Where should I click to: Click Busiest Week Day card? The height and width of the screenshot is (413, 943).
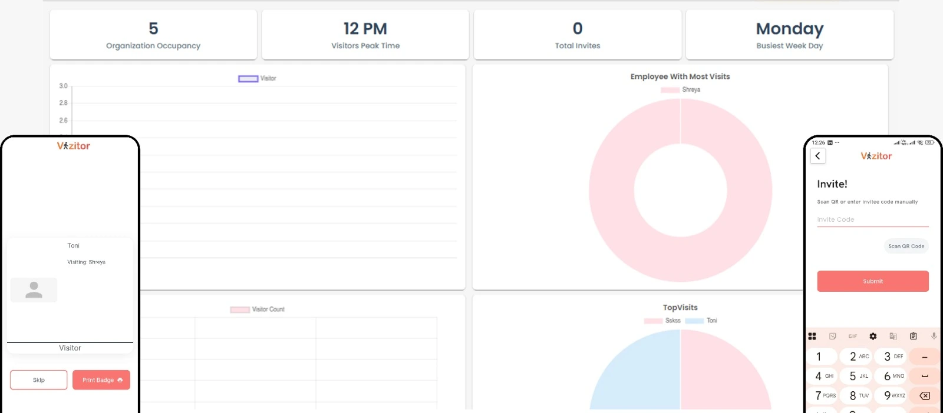(x=790, y=35)
